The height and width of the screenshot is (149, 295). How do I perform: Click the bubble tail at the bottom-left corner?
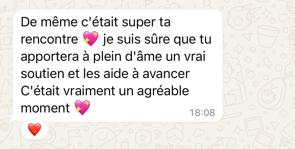click(x=13, y=120)
